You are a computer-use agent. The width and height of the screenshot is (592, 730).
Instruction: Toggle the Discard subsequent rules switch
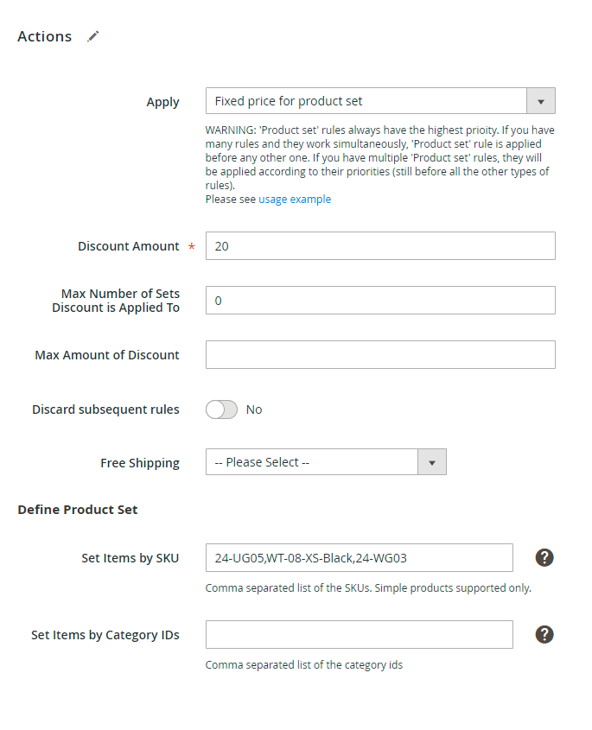click(221, 409)
